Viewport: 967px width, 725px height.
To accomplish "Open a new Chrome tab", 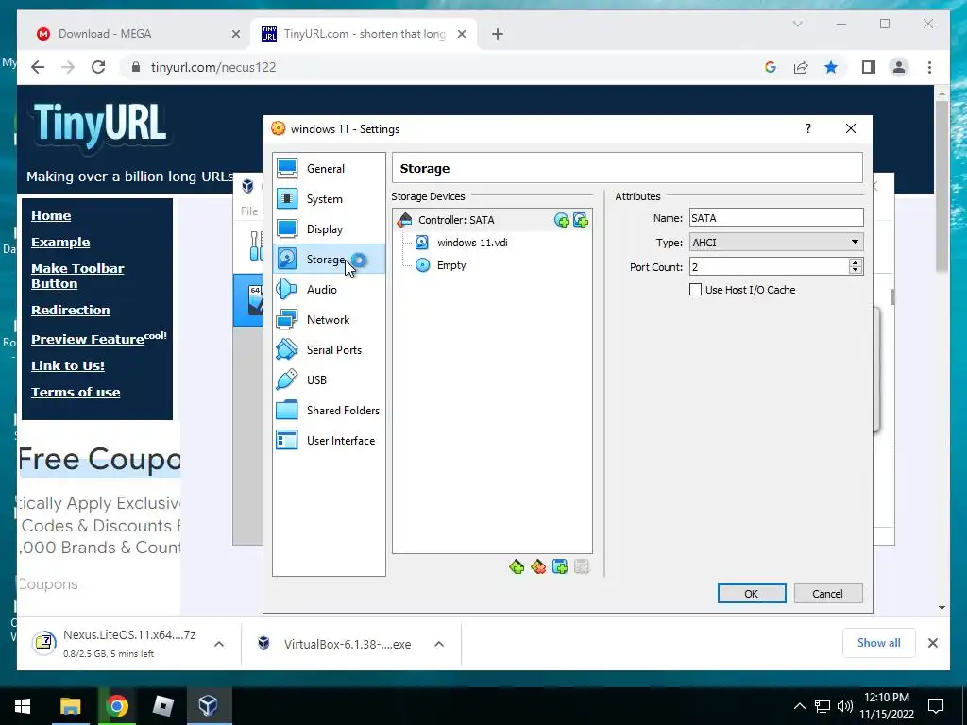I will 498,34.
